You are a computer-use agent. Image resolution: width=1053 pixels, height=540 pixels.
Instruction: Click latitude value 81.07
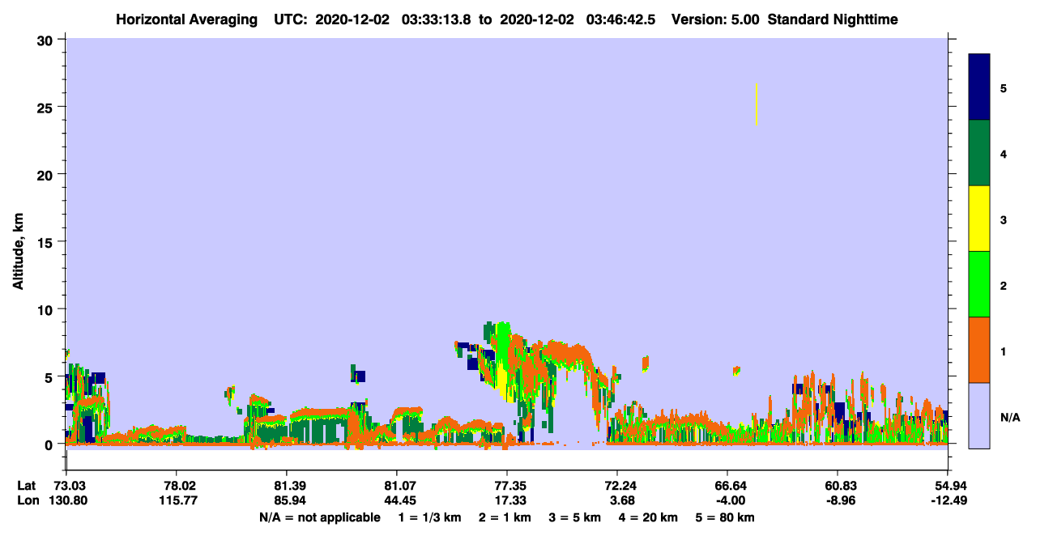pyautogui.click(x=396, y=486)
